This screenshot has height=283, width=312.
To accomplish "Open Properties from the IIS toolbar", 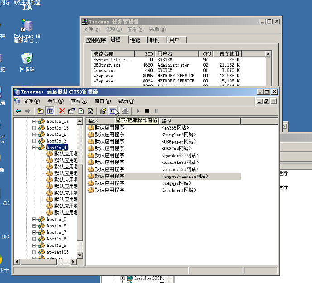I will tap(72, 111).
